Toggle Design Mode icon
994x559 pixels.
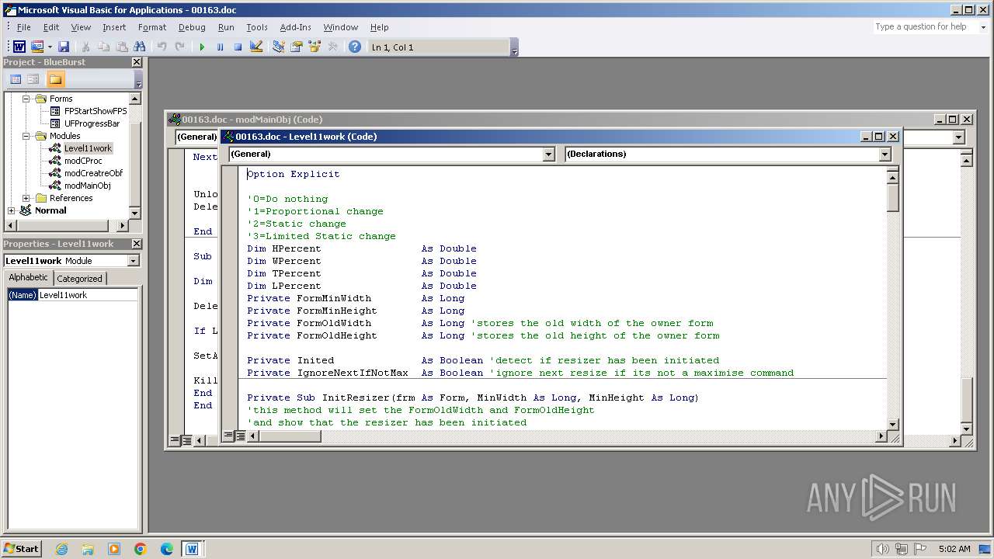(x=256, y=47)
